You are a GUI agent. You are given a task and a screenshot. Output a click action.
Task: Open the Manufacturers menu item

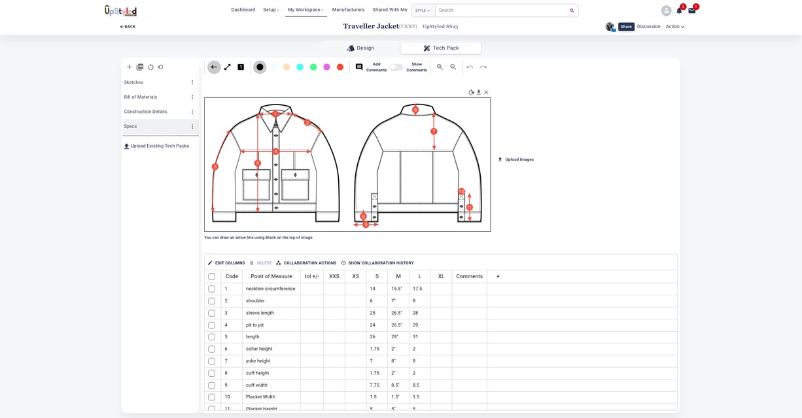coord(348,10)
